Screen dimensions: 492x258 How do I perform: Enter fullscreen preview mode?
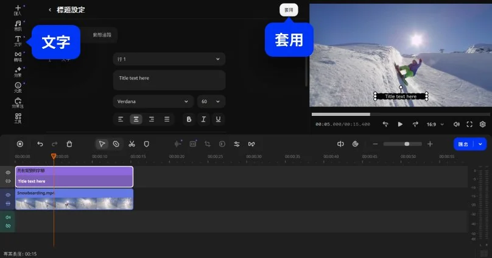tap(469, 124)
